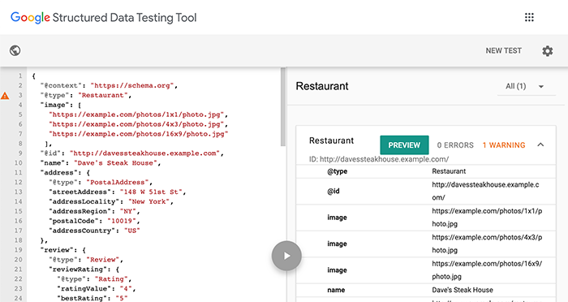Click the globe fetch URL icon
Viewport: 568px width, 302px height.
[15, 50]
